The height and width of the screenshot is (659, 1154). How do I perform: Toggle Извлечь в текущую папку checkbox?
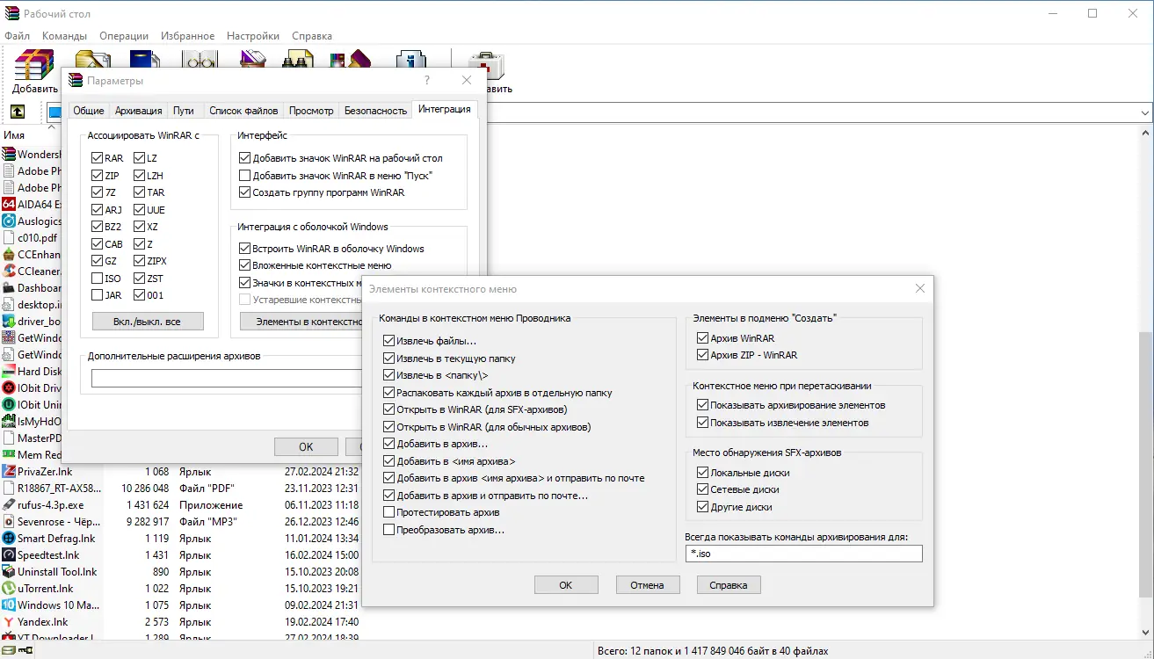click(388, 358)
